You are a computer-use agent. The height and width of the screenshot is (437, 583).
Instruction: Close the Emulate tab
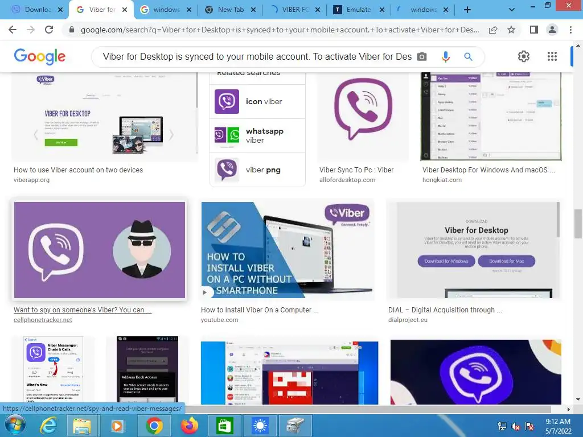coord(382,10)
